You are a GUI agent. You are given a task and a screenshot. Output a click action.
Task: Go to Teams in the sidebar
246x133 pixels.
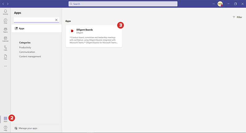[x=5, y=30]
